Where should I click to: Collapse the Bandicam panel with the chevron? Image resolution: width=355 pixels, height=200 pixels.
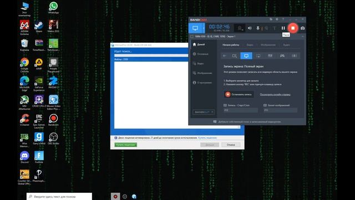click(302, 36)
